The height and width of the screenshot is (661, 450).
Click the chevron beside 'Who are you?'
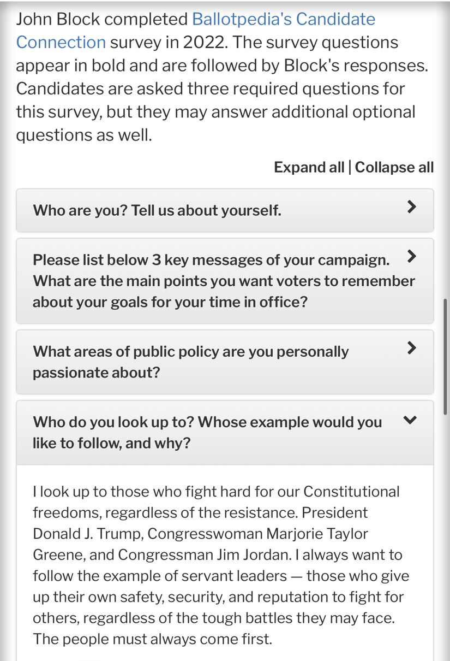[x=412, y=206]
